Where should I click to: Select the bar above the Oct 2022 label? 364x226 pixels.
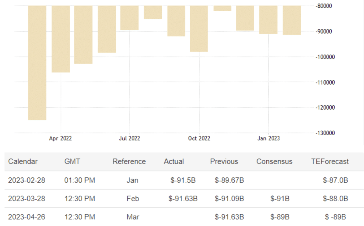click(x=199, y=28)
